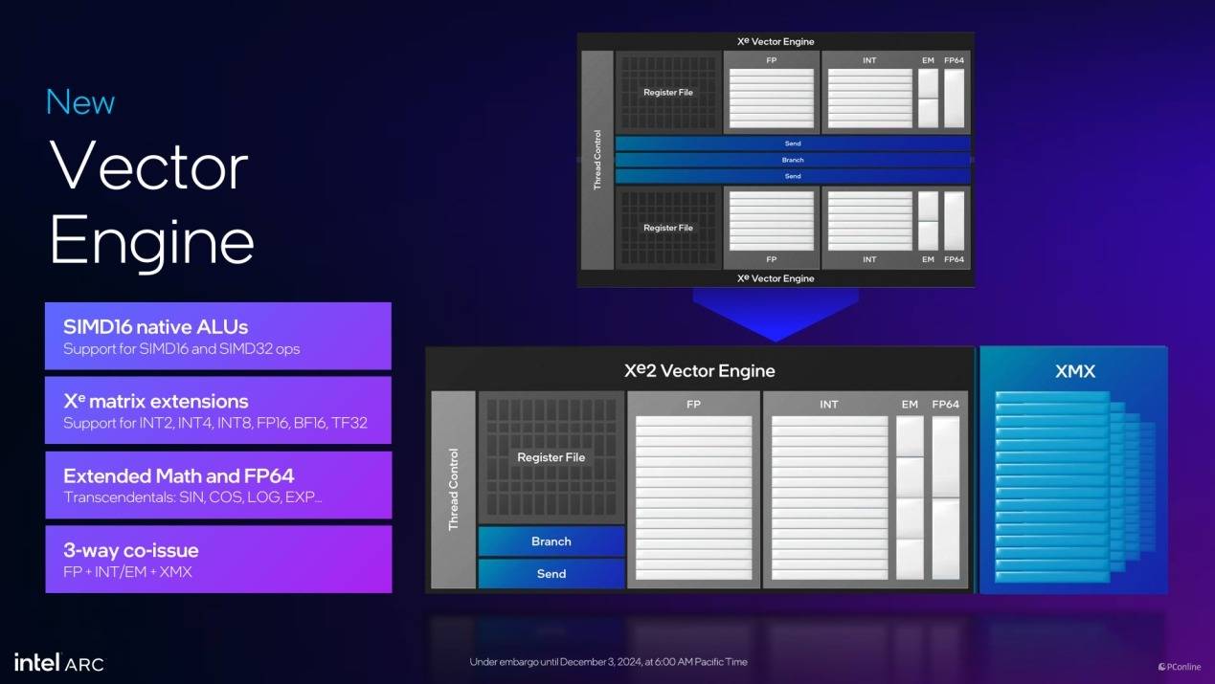Click the PConline watermark logo
Image resolution: width=1215 pixels, height=684 pixels.
pyautogui.click(x=1181, y=667)
